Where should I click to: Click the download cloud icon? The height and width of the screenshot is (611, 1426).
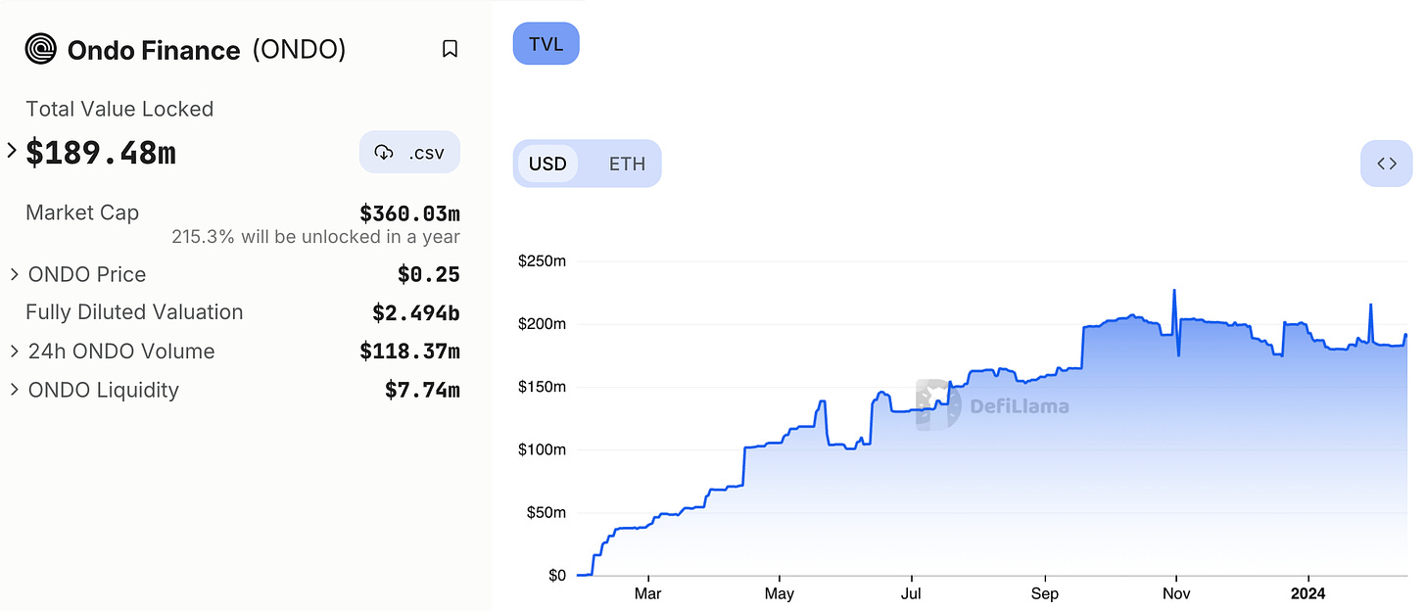click(384, 153)
